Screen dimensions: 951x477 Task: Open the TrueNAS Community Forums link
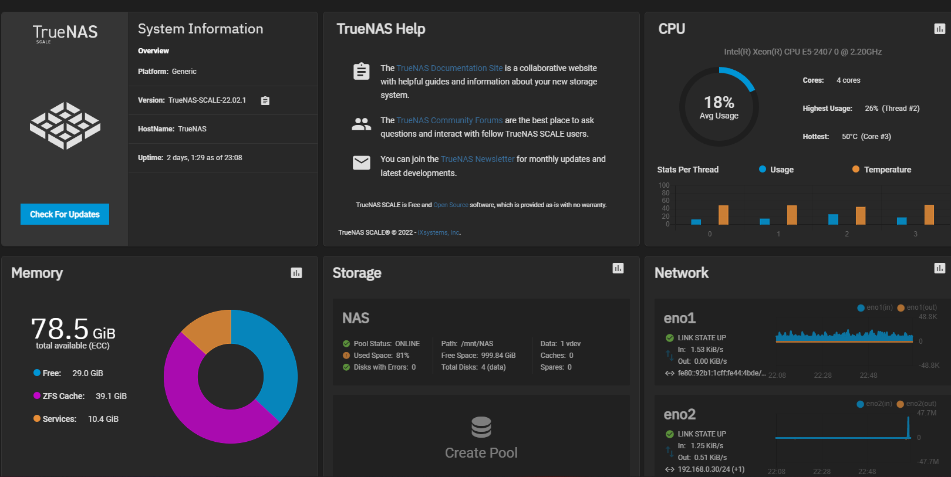tap(450, 120)
